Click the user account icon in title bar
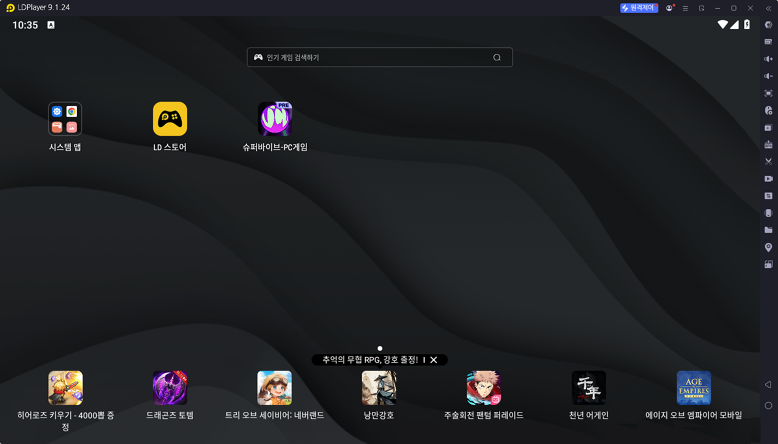This screenshot has height=444, width=778. click(x=669, y=8)
